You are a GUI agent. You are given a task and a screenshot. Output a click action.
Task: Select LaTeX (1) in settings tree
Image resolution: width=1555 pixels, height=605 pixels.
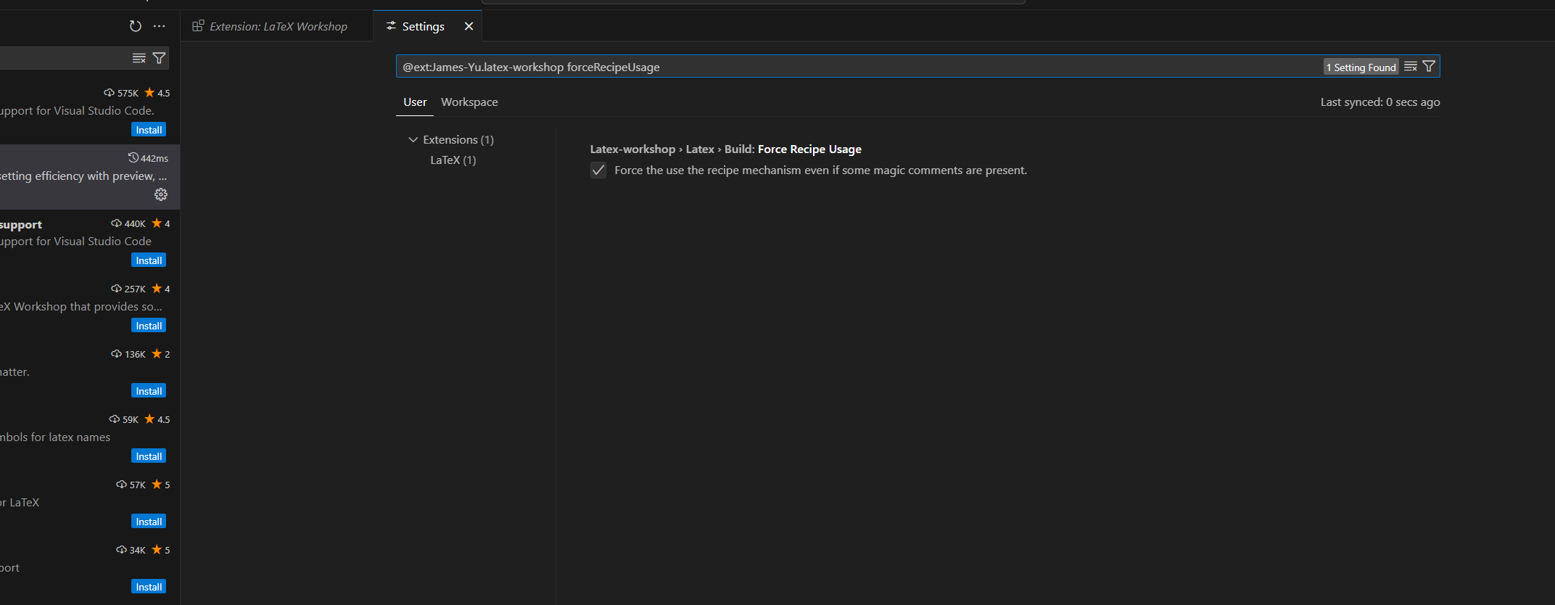[x=453, y=160]
